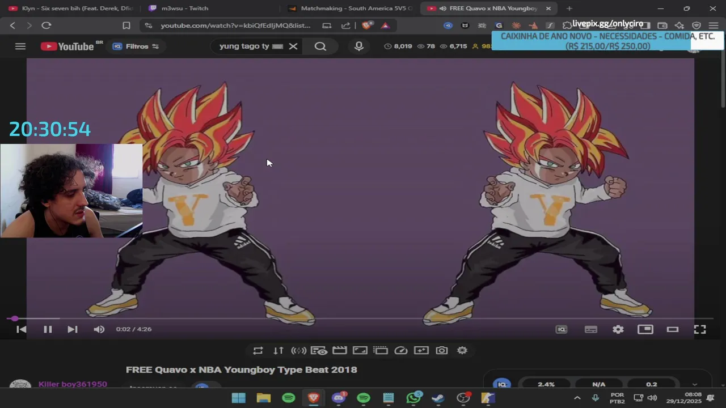
Task: Search with voice microphone
Action: [359, 46]
